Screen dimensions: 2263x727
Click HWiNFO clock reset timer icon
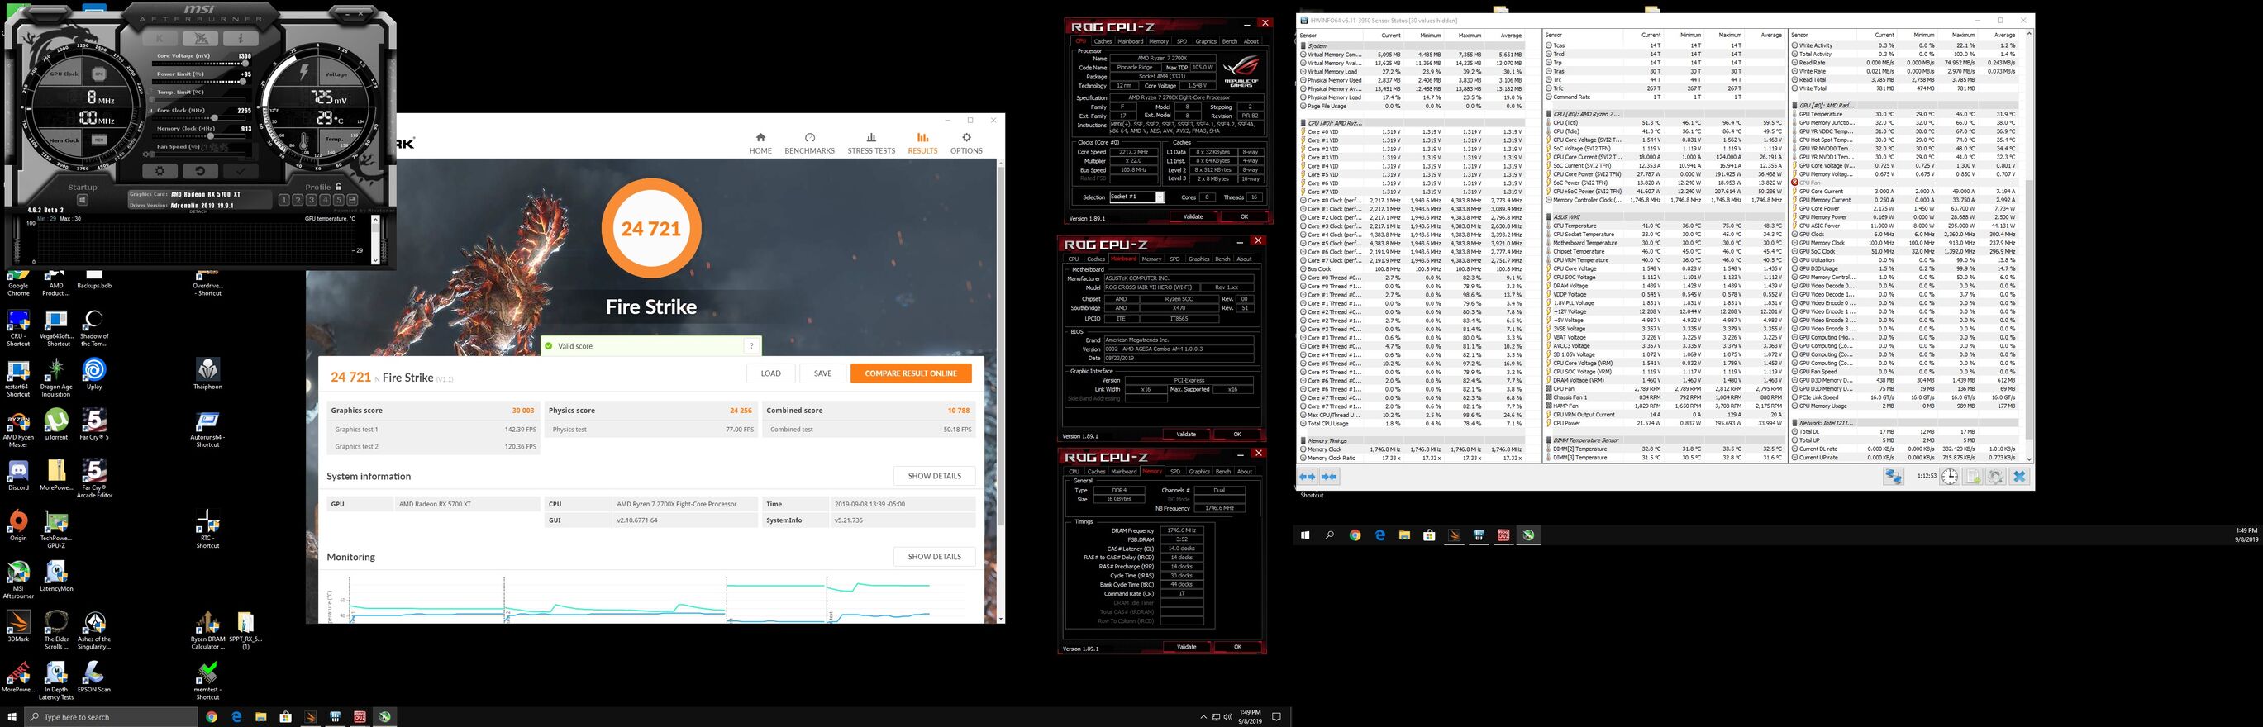[1951, 477]
